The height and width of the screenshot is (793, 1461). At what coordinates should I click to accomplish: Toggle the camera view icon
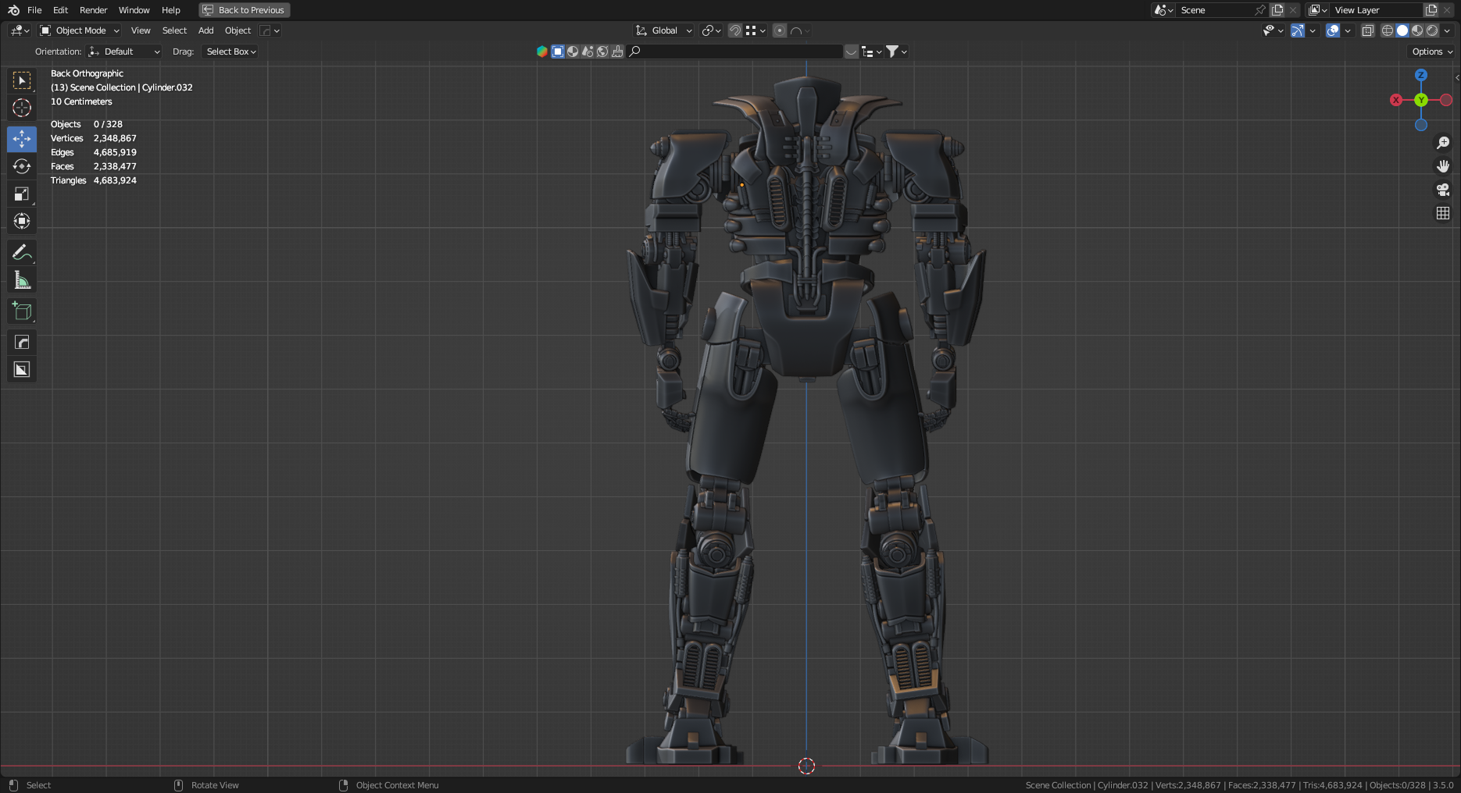coord(1443,190)
